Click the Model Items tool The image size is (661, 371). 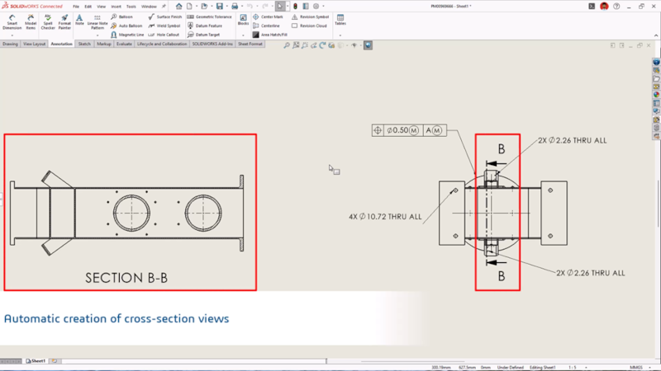(31, 21)
